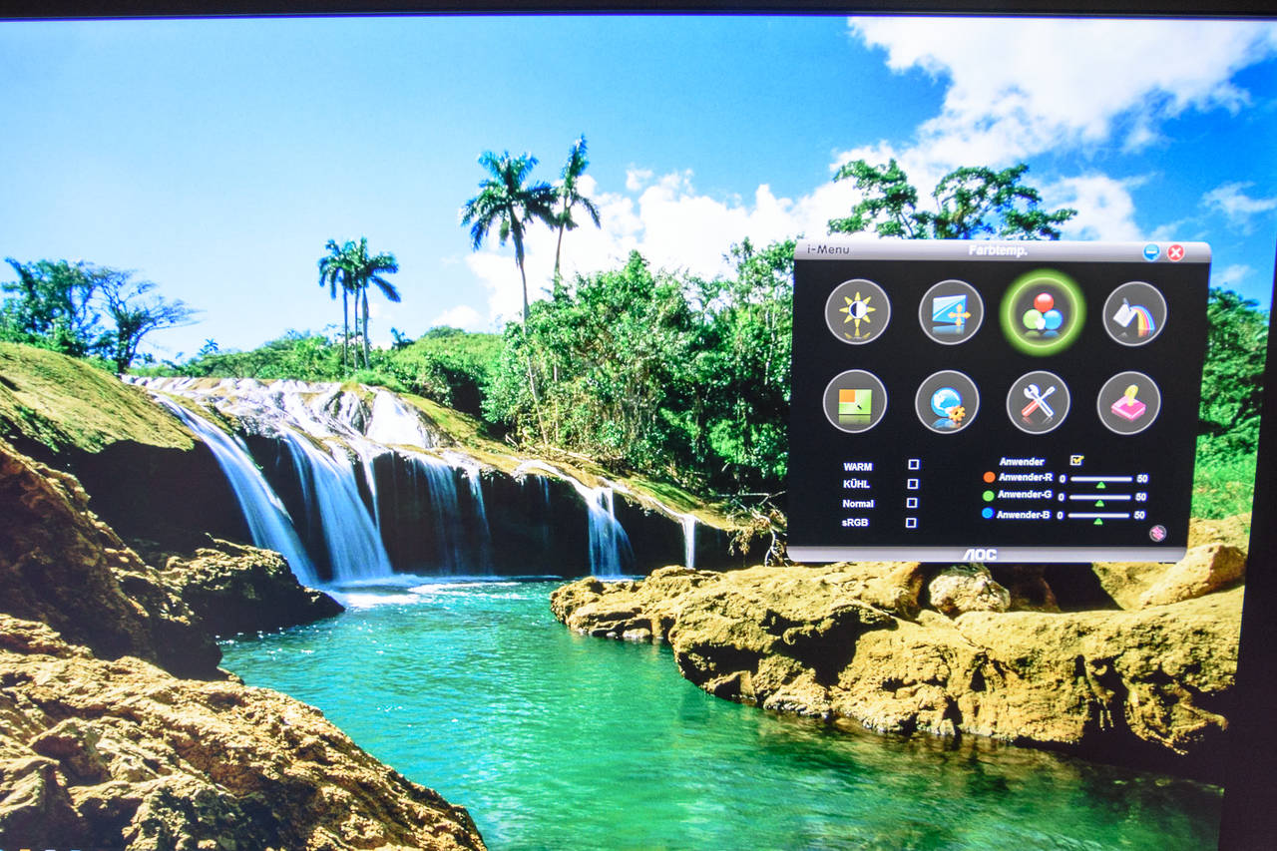Enable the sRGB checkbox
This screenshot has width=1277, height=851.
tap(910, 523)
